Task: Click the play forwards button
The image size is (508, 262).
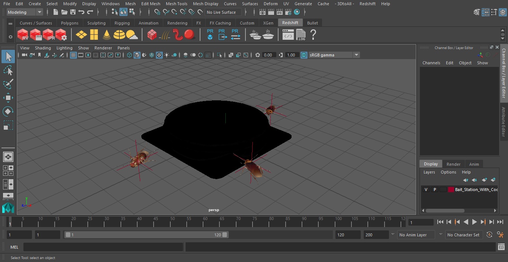Action: click(474, 222)
